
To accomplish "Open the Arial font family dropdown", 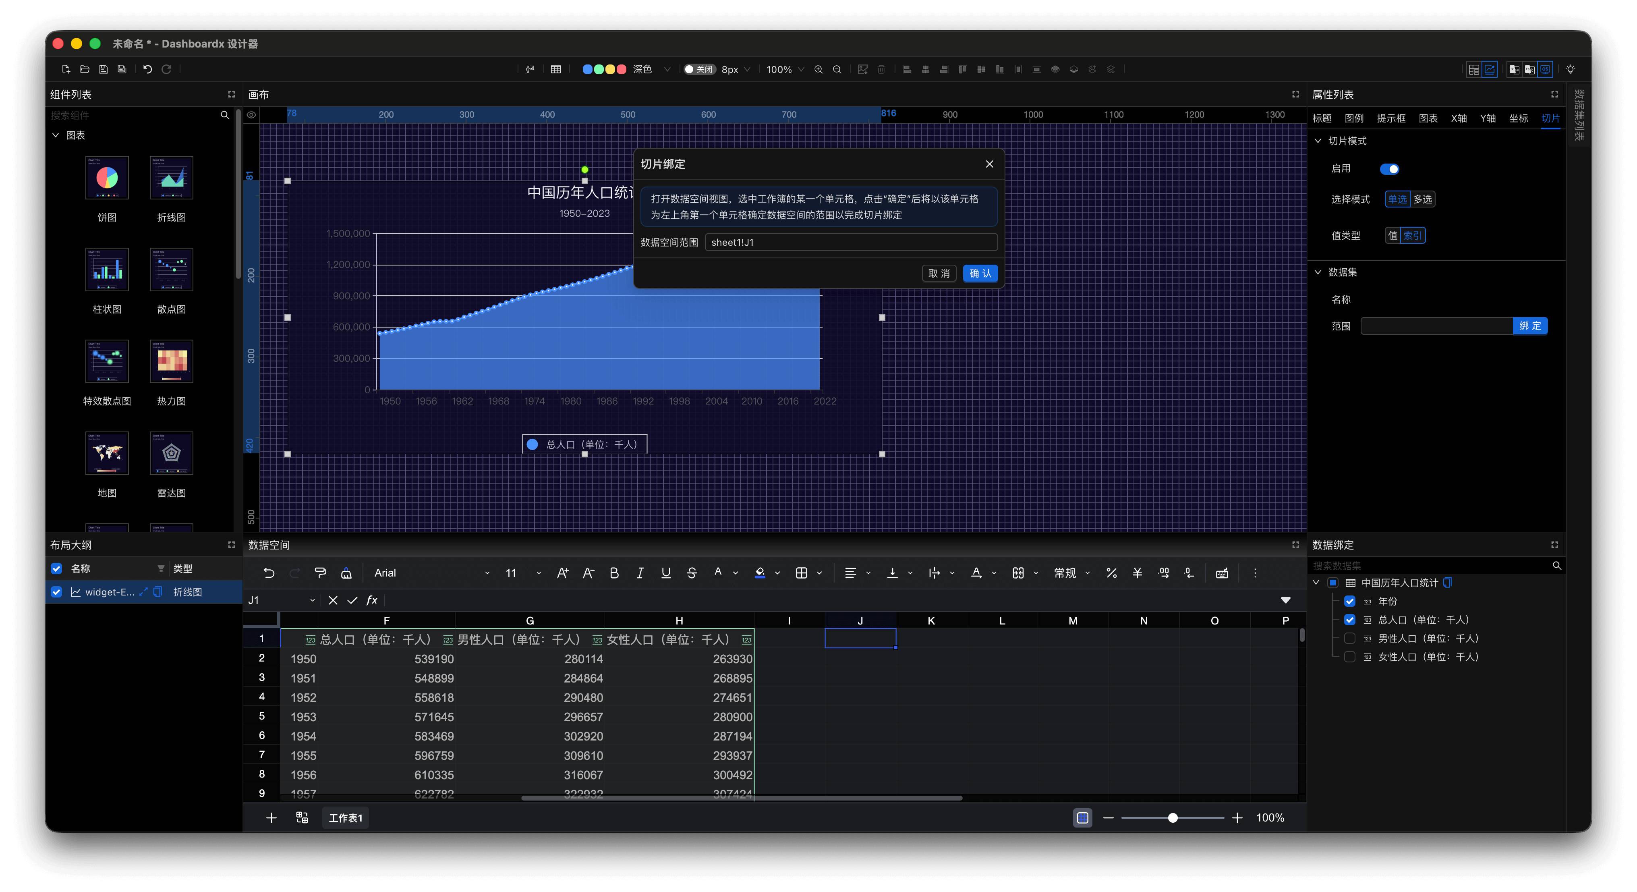I will pos(432,573).
